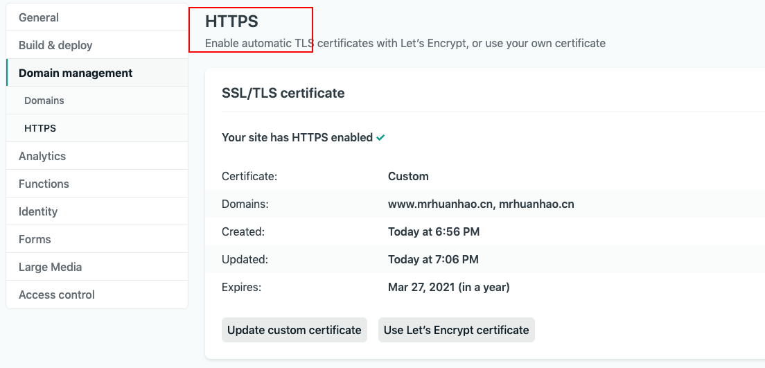The image size is (765, 368).
Task: Open Identity settings in sidebar
Action: [x=38, y=211]
